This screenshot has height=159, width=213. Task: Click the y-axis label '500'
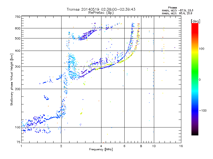18,38
